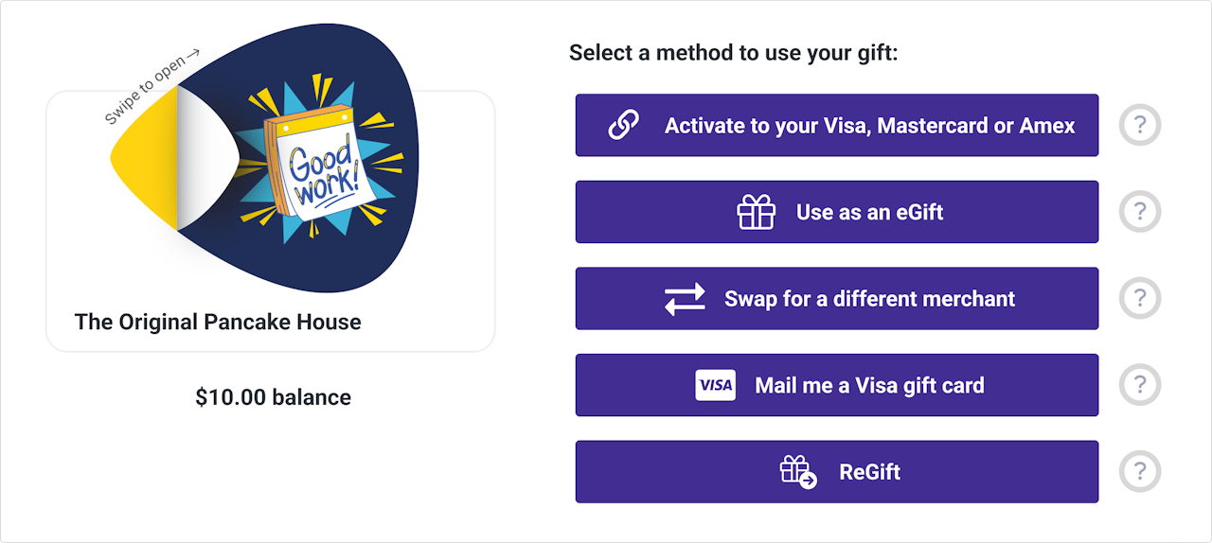
Task: Click the $10.00 balance text
Action: [x=273, y=397]
